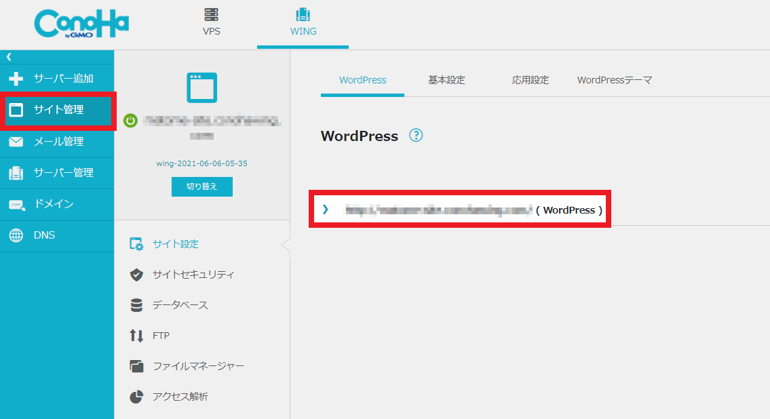Open DNS in the sidebar
770x419 pixels.
coord(57,236)
